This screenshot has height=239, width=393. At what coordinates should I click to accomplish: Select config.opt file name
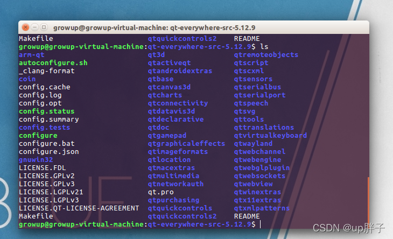[40, 103]
